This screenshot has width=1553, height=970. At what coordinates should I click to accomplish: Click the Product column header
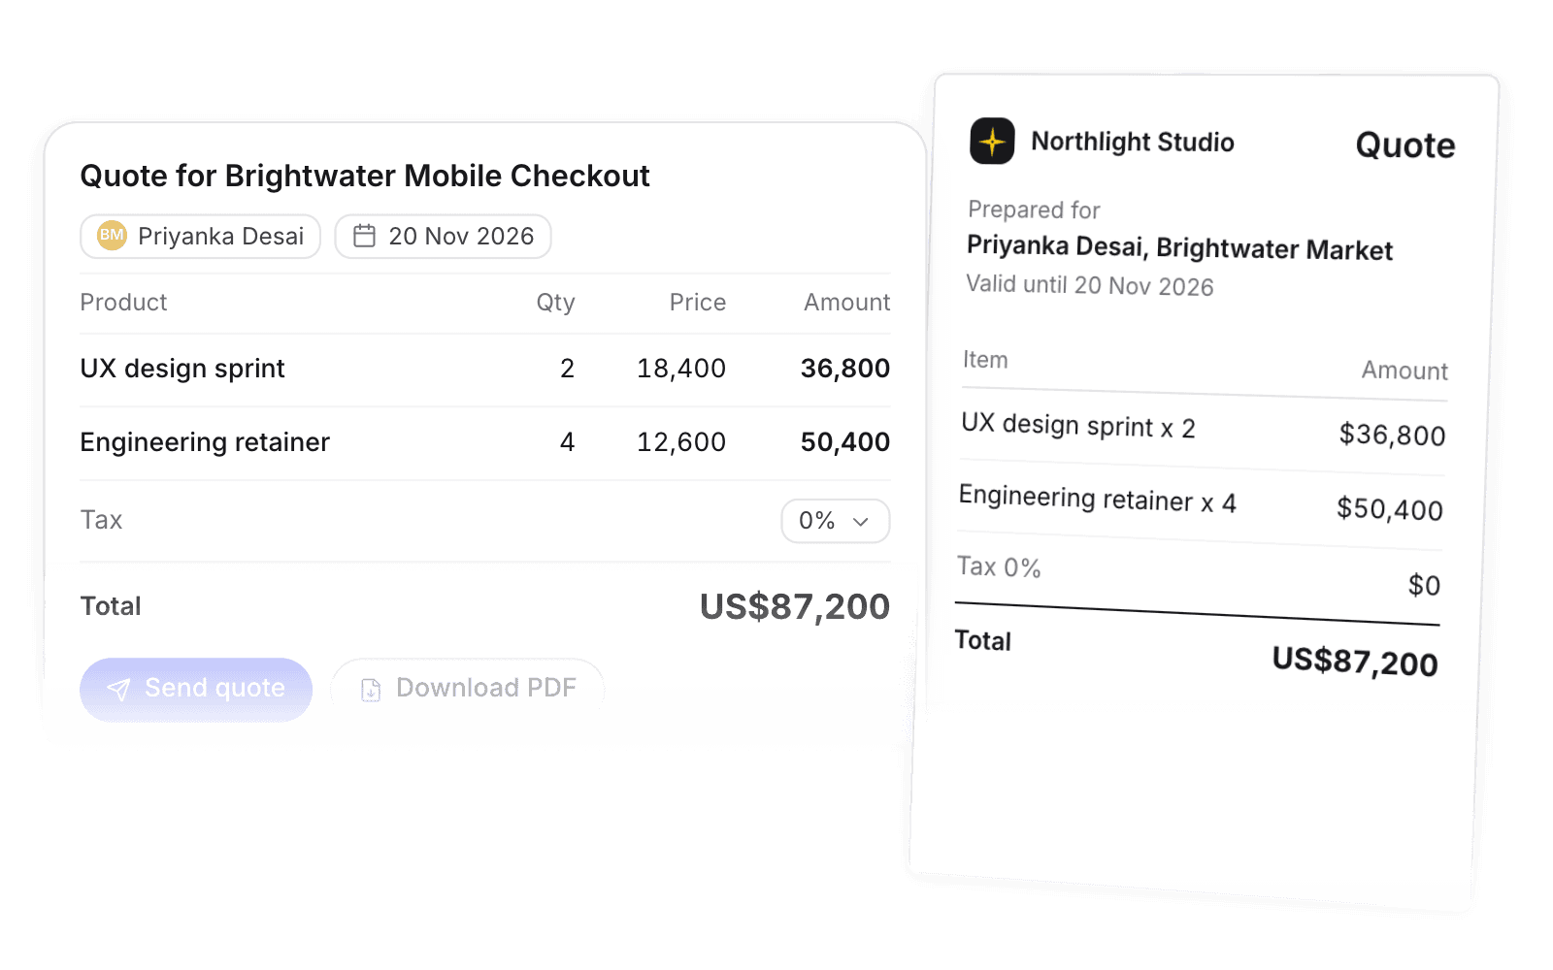coord(123,303)
